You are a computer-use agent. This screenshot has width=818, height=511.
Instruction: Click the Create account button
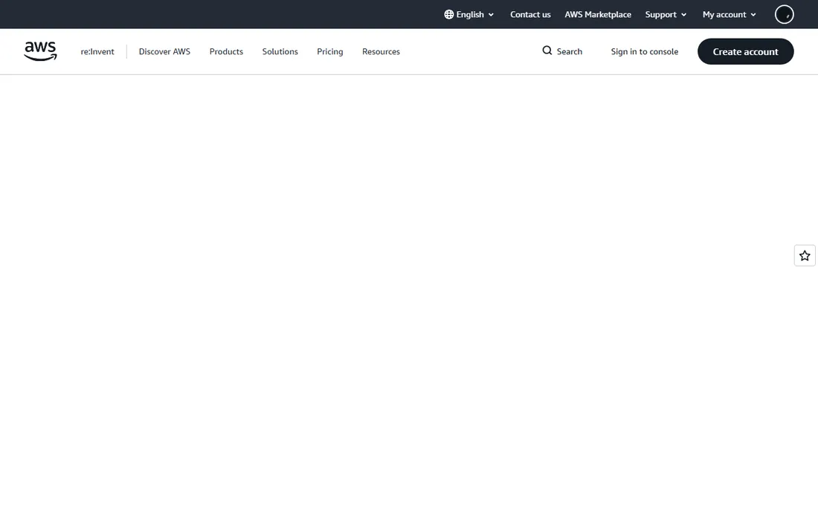(x=745, y=51)
